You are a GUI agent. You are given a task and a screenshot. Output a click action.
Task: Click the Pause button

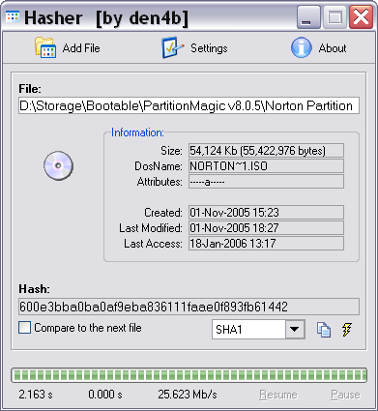(345, 395)
